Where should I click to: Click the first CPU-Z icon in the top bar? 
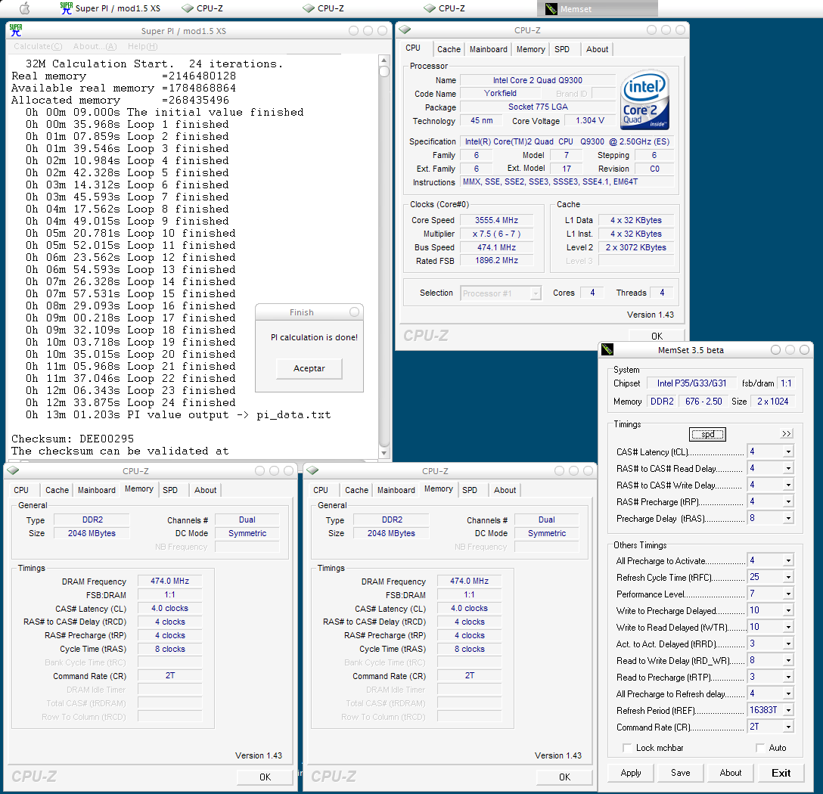point(188,8)
